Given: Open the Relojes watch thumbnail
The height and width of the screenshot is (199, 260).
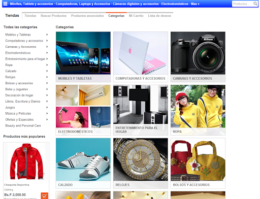Looking at the screenshot, I should click(x=141, y=159).
